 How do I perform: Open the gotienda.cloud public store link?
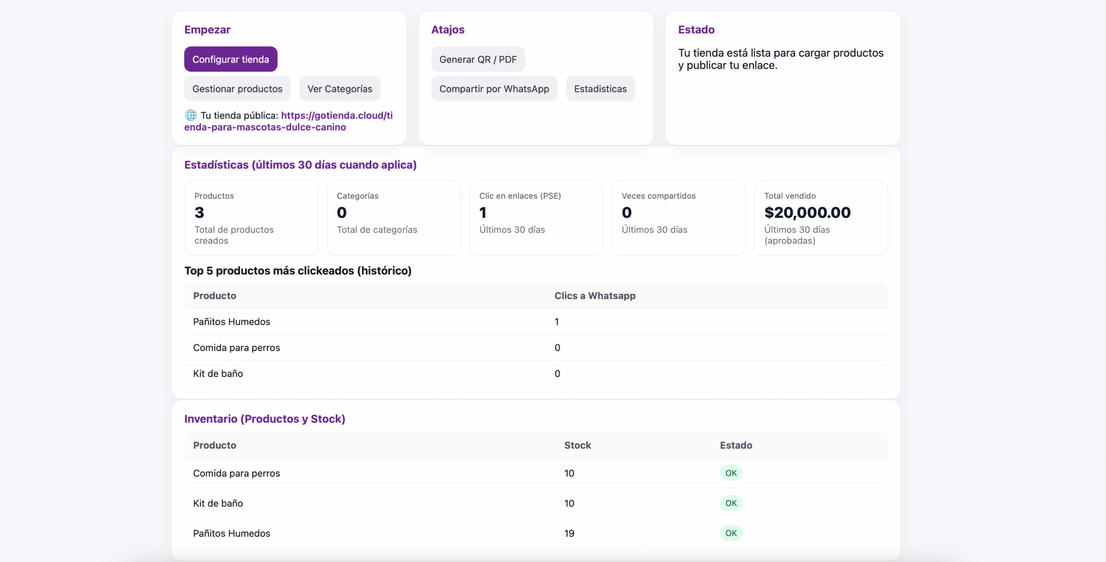point(337,115)
